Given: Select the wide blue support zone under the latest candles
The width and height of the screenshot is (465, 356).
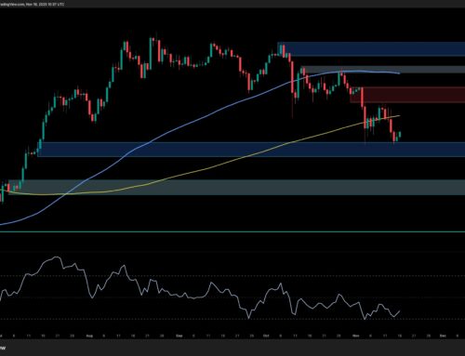Looking at the screenshot, I should click(x=251, y=150).
